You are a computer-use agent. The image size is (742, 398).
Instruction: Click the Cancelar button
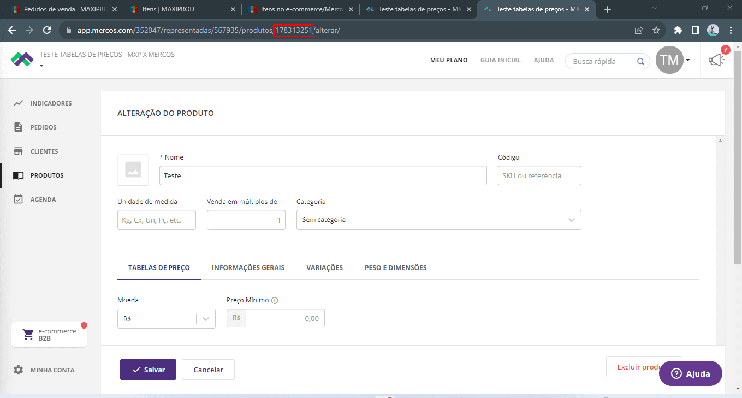pos(208,370)
